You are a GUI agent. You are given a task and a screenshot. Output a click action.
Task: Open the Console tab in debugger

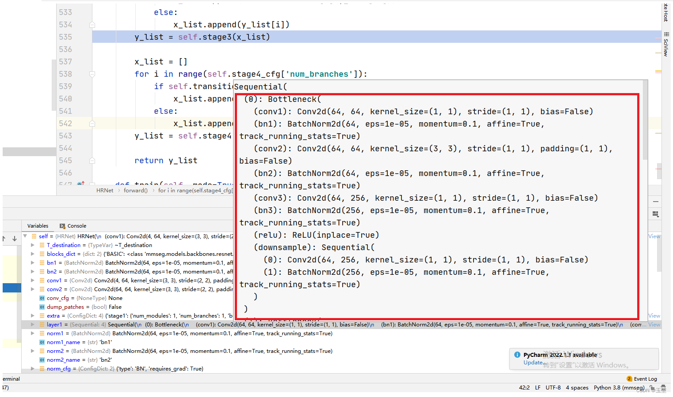(x=73, y=226)
